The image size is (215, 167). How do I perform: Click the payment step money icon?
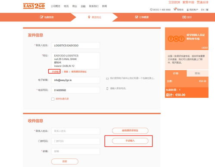click(x=184, y=17)
